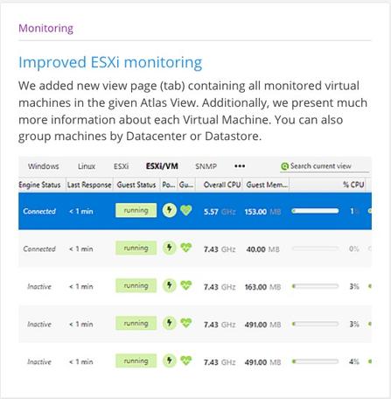This screenshot has width=391, height=399.
Task: Open the more tabs ellipsis menu
Action: [x=240, y=166]
